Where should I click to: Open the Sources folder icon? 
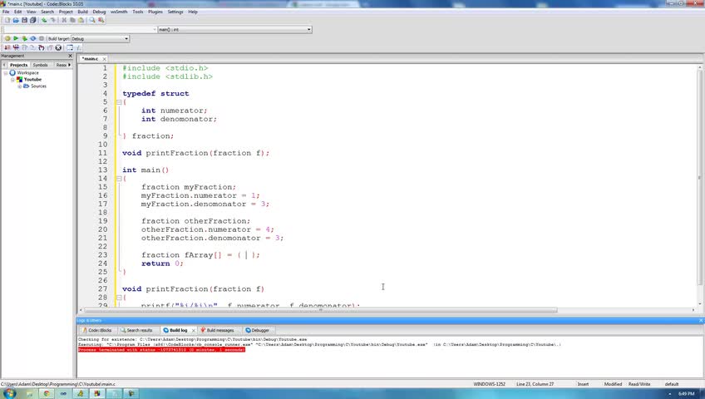pyautogui.click(x=26, y=86)
